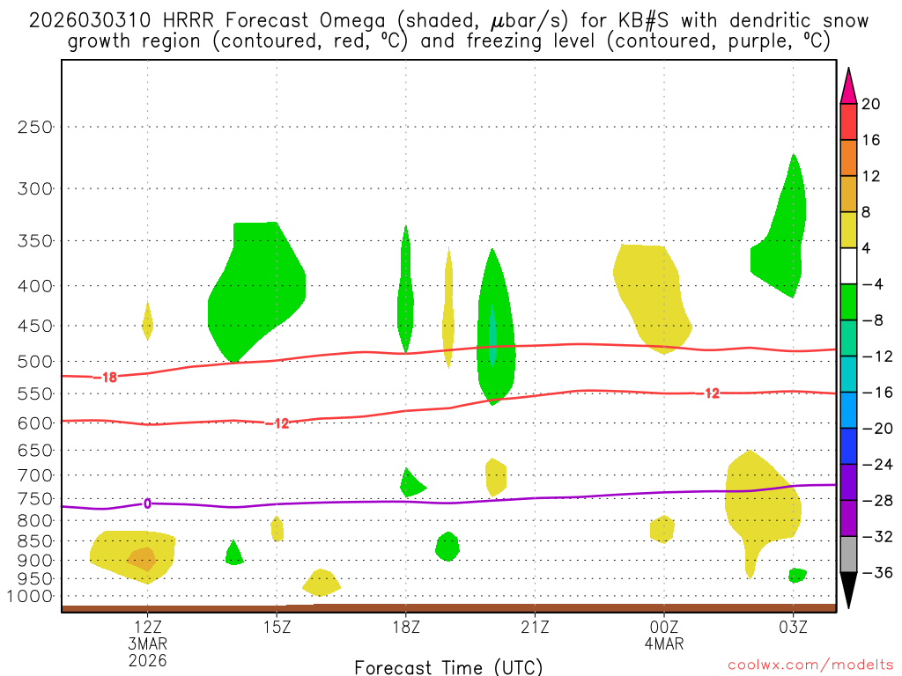Screen dimensions: 902x676
Task: Click the 4MAR date label
Action: [664, 643]
